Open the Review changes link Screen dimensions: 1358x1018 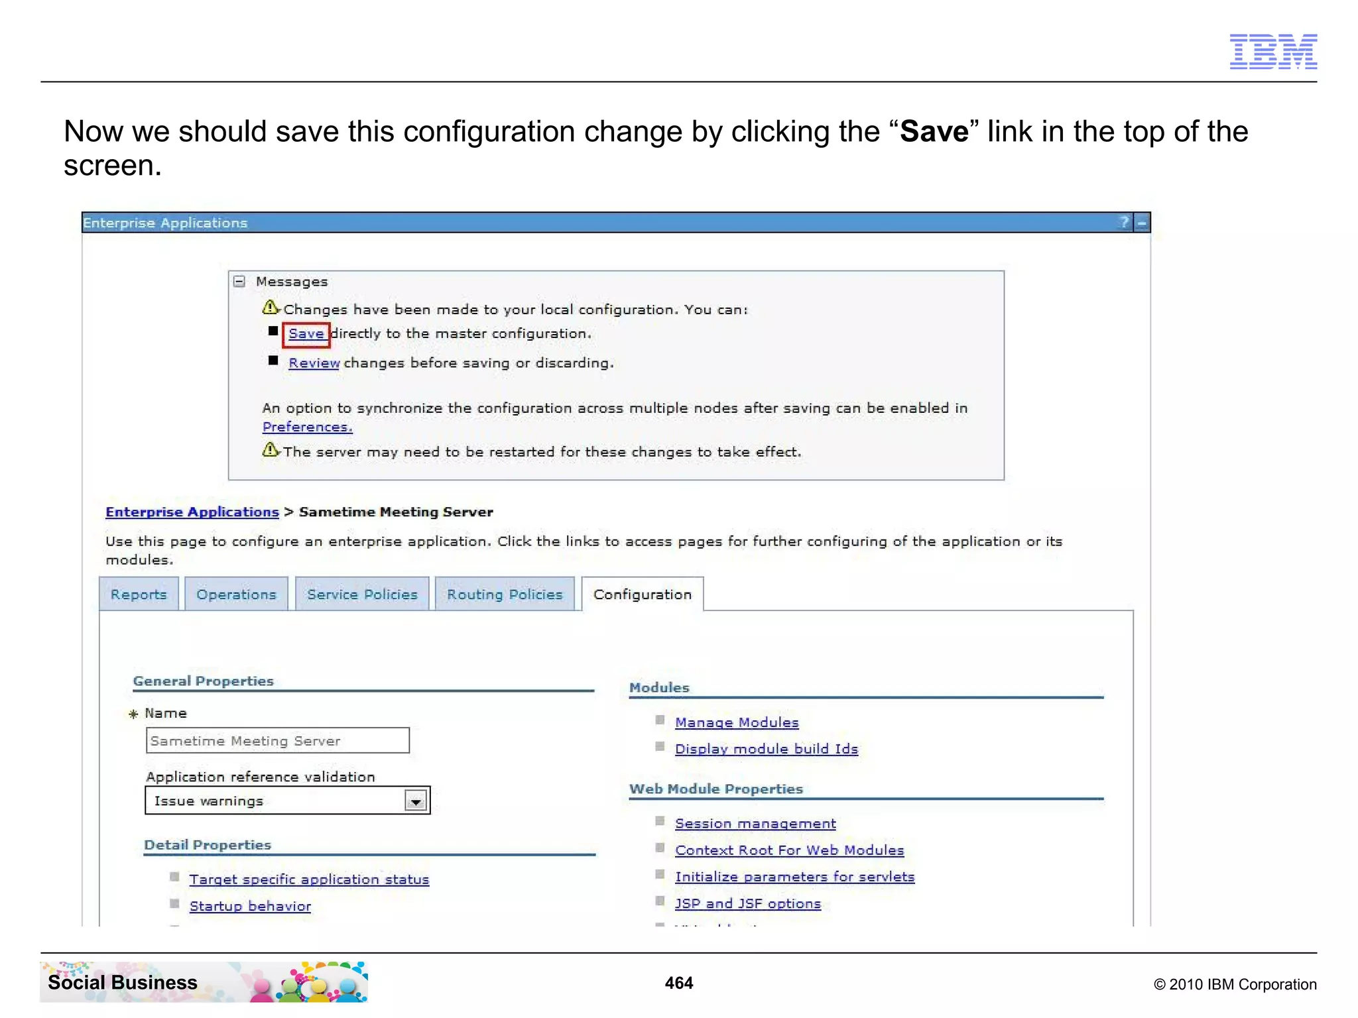tap(314, 363)
